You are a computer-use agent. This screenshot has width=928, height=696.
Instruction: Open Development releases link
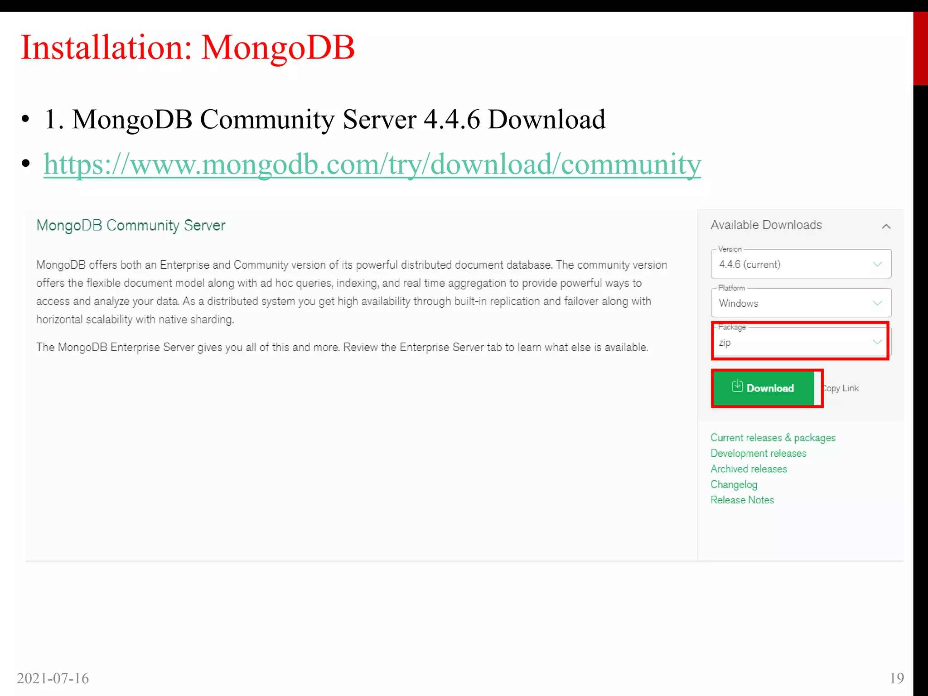coord(759,453)
